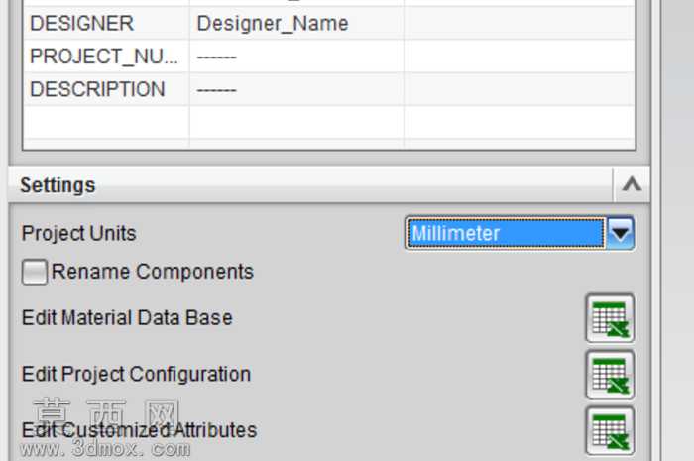Click the Edit Material Data Base label
694x461 pixels.
coord(127,317)
